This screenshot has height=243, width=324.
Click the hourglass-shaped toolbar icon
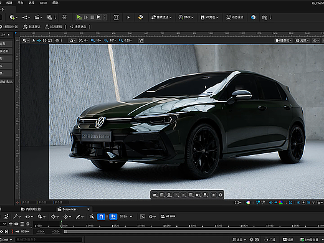coord(117,17)
